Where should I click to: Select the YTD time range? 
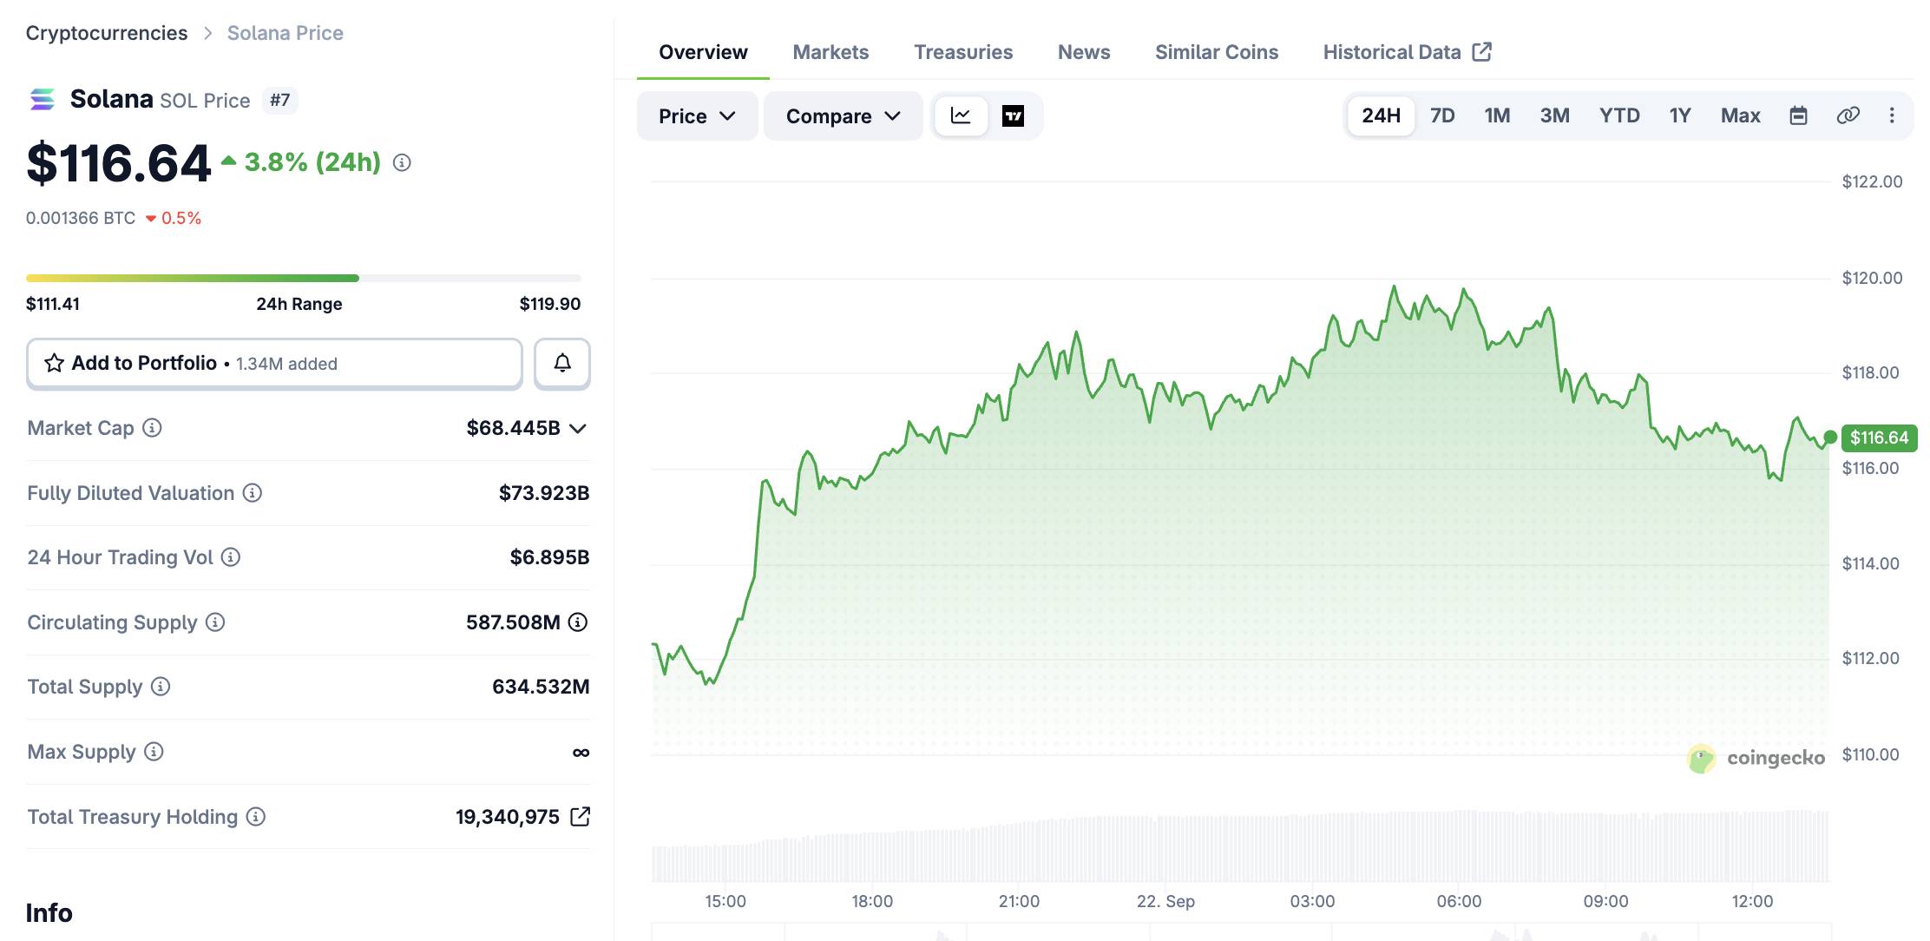[x=1619, y=115]
